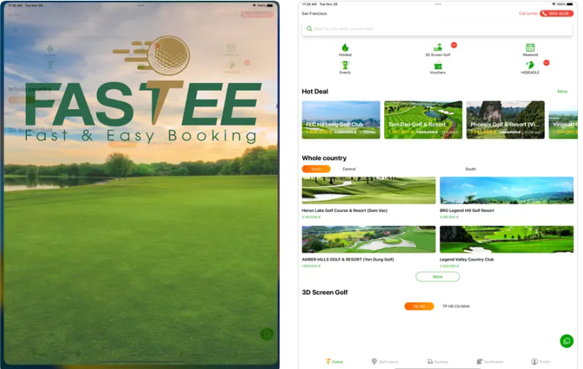Click the three-dot multitasking indicator, right screen
Viewport: 583px width, 369px height.
pyautogui.click(x=438, y=4)
